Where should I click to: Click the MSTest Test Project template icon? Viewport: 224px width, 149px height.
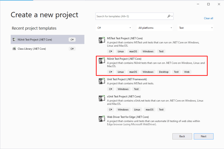102,40
